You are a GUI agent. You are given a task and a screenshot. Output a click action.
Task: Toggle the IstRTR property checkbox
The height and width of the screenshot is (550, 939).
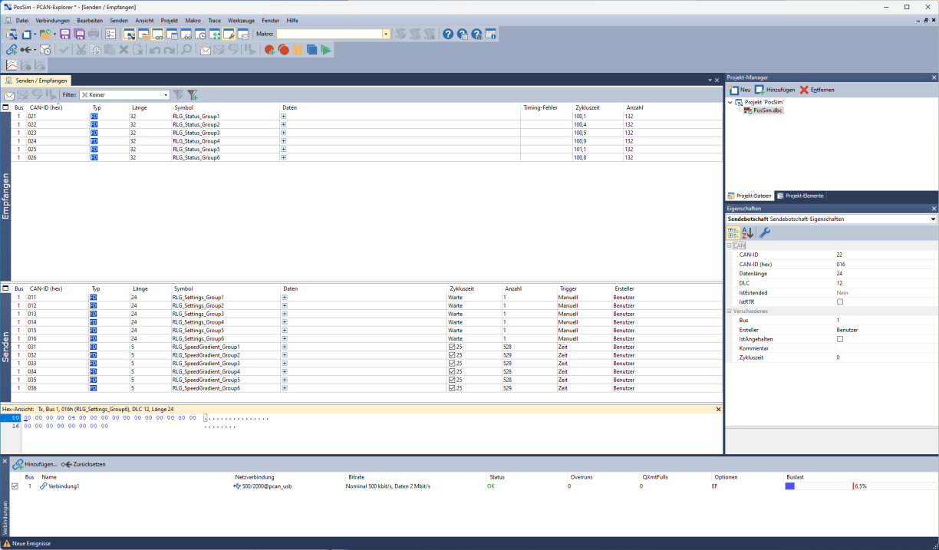[x=840, y=302]
